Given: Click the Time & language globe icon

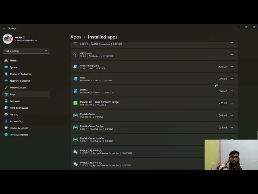Looking at the screenshot, I should (x=6, y=108).
